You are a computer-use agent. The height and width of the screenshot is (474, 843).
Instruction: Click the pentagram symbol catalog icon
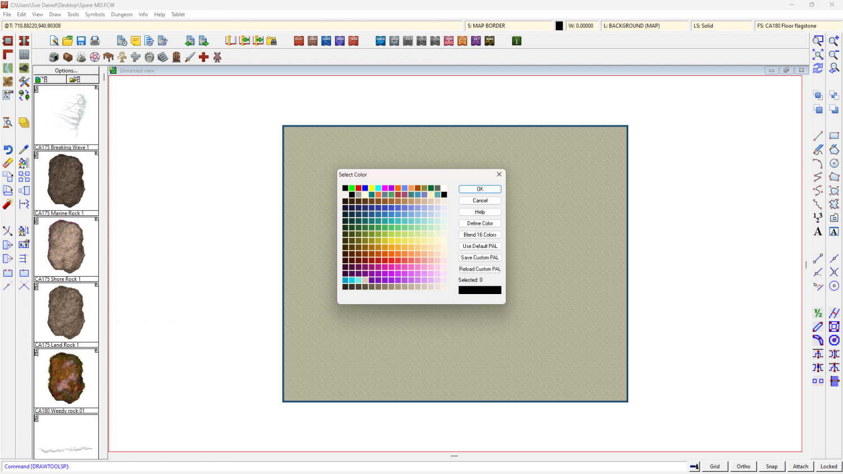click(x=95, y=57)
